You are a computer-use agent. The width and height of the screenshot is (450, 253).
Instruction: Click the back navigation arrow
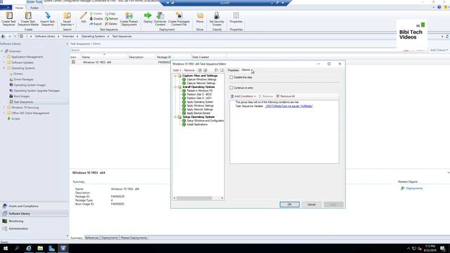(3, 37)
